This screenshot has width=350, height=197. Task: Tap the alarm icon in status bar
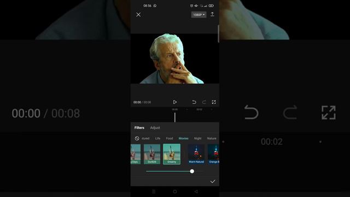(x=191, y=5)
